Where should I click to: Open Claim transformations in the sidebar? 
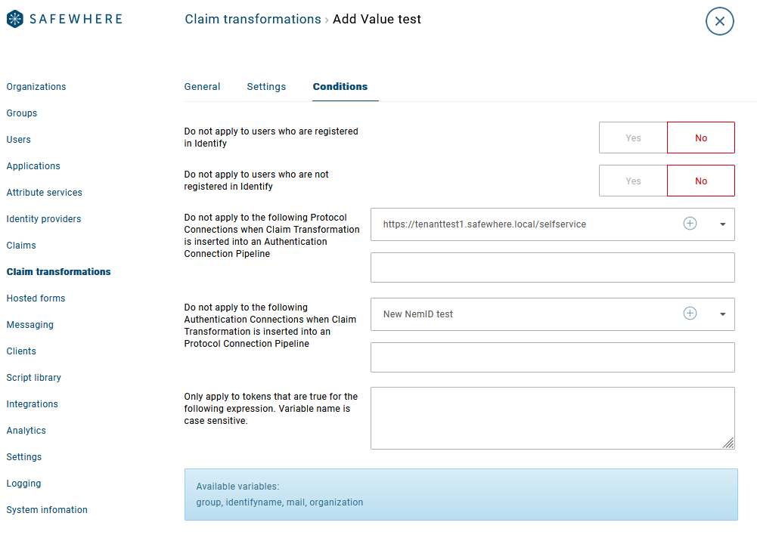tap(58, 272)
